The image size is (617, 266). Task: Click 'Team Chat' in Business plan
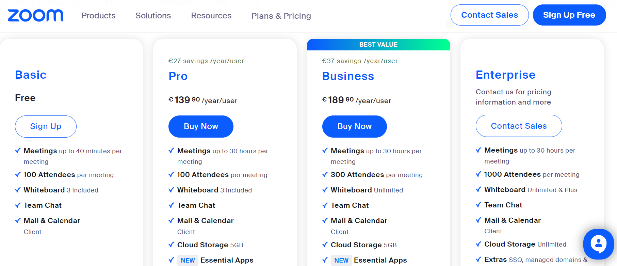pos(350,205)
